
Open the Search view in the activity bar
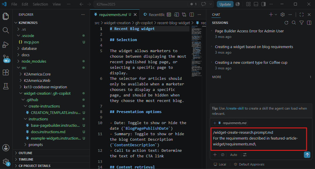pos(6,30)
